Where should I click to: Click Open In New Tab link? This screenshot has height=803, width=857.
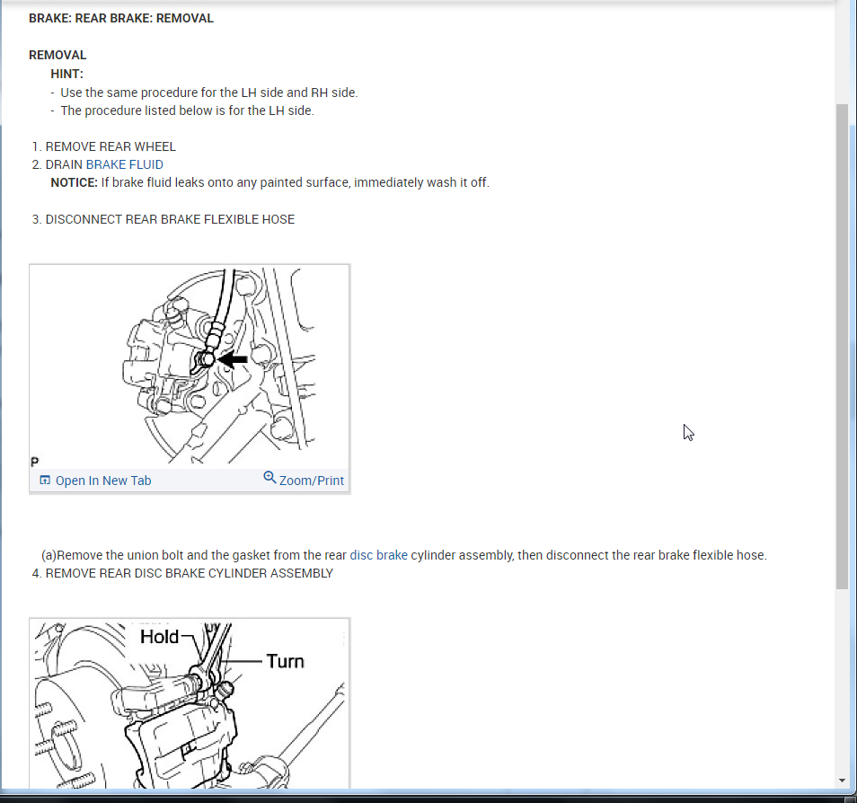103,481
